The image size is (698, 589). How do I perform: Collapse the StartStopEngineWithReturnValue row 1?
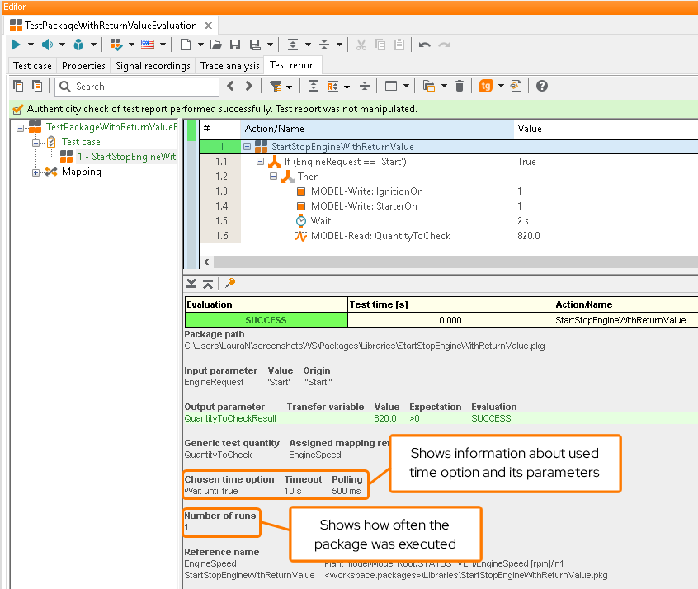pos(247,147)
